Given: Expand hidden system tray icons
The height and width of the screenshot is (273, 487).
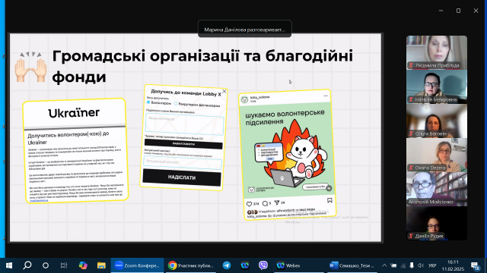Looking at the screenshot, I should pyautogui.click(x=384, y=265).
